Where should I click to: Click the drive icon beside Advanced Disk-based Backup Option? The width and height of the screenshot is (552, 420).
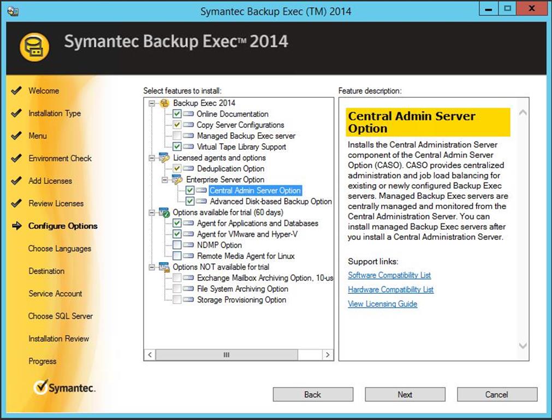point(201,202)
